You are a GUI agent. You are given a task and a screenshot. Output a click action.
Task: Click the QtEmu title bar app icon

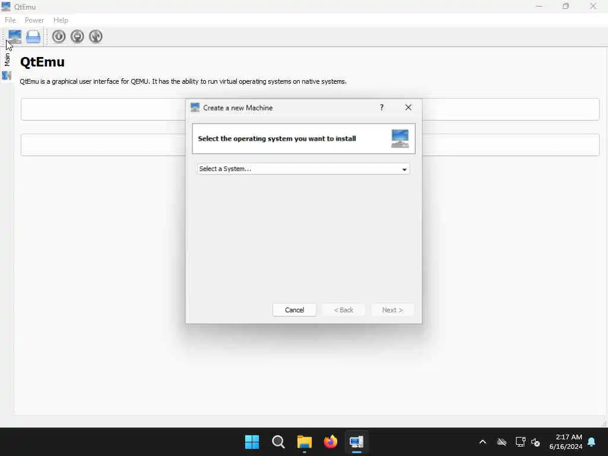6,7
